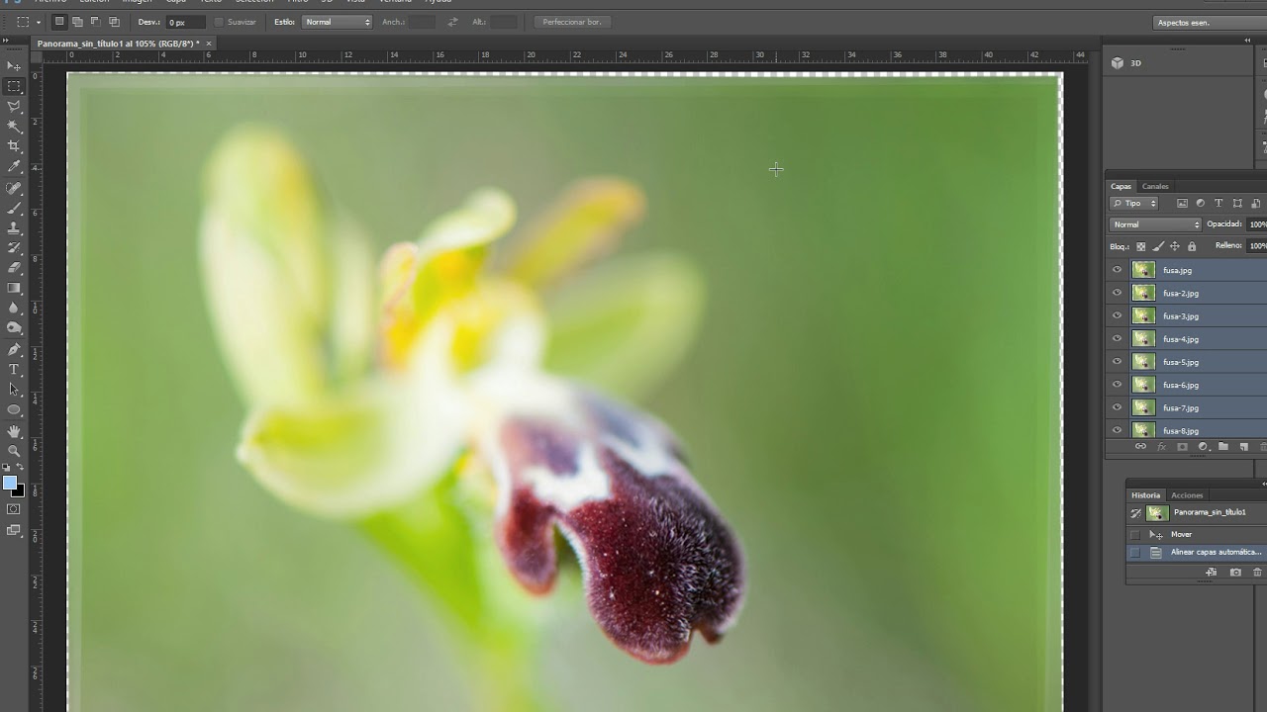Viewport: 1267px width, 712px height.
Task: Toggle the Suavizar checkbox
Action: tap(220, 22)
